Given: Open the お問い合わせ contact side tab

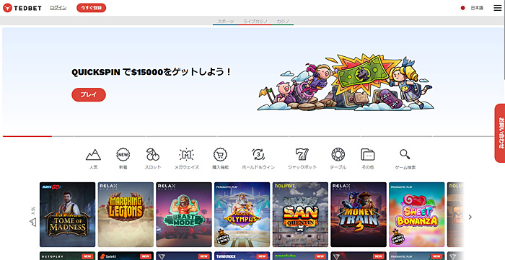Looking at the screenshot, I should pos(500,133).
